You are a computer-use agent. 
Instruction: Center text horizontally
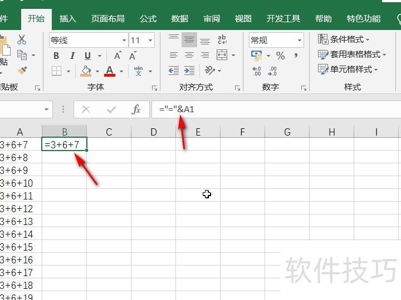coord(189,55)
